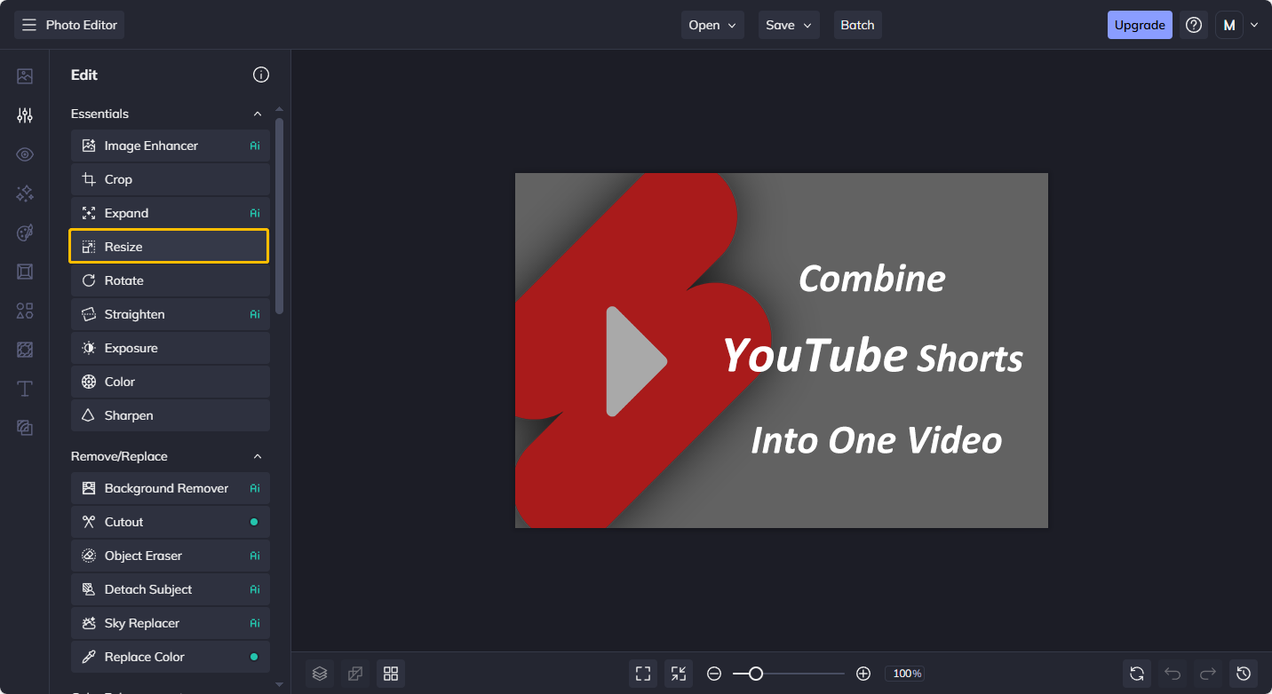Click the M account avatar
This screenshot has width=1272, height=694.
[x=1229, y=25]
